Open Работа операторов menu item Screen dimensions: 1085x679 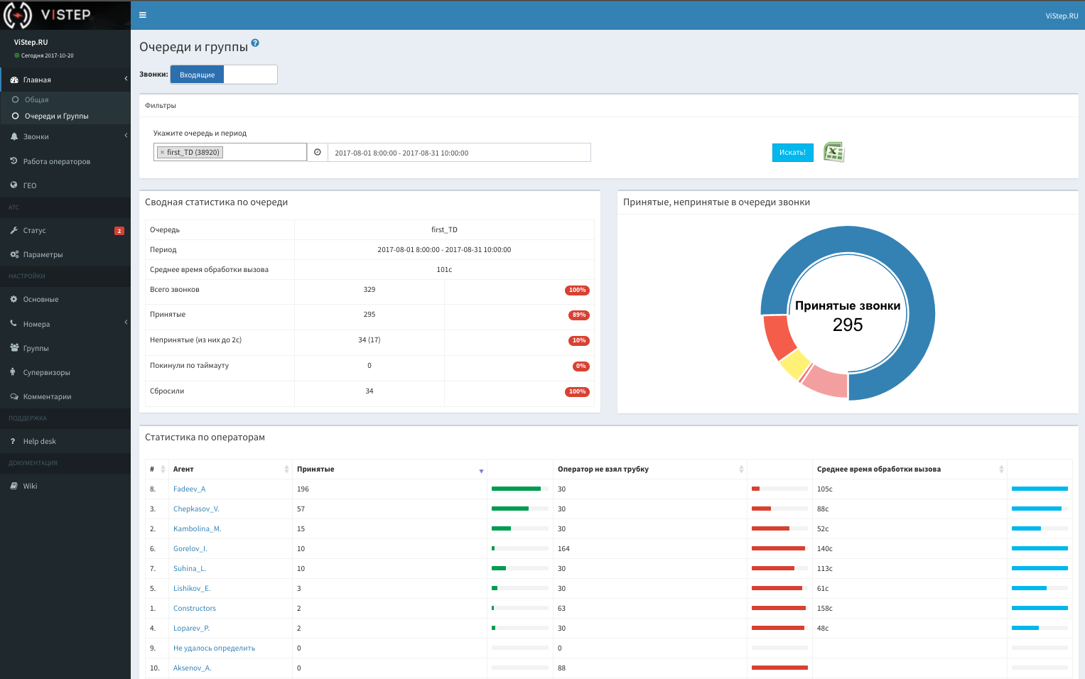[57, 161]
